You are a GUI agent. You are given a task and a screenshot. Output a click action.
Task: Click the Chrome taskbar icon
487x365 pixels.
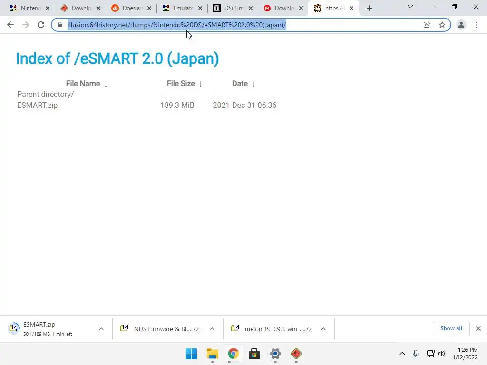(x=233, y=354)
